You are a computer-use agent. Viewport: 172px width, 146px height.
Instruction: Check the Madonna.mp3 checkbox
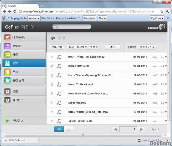(x=52, y=103)
